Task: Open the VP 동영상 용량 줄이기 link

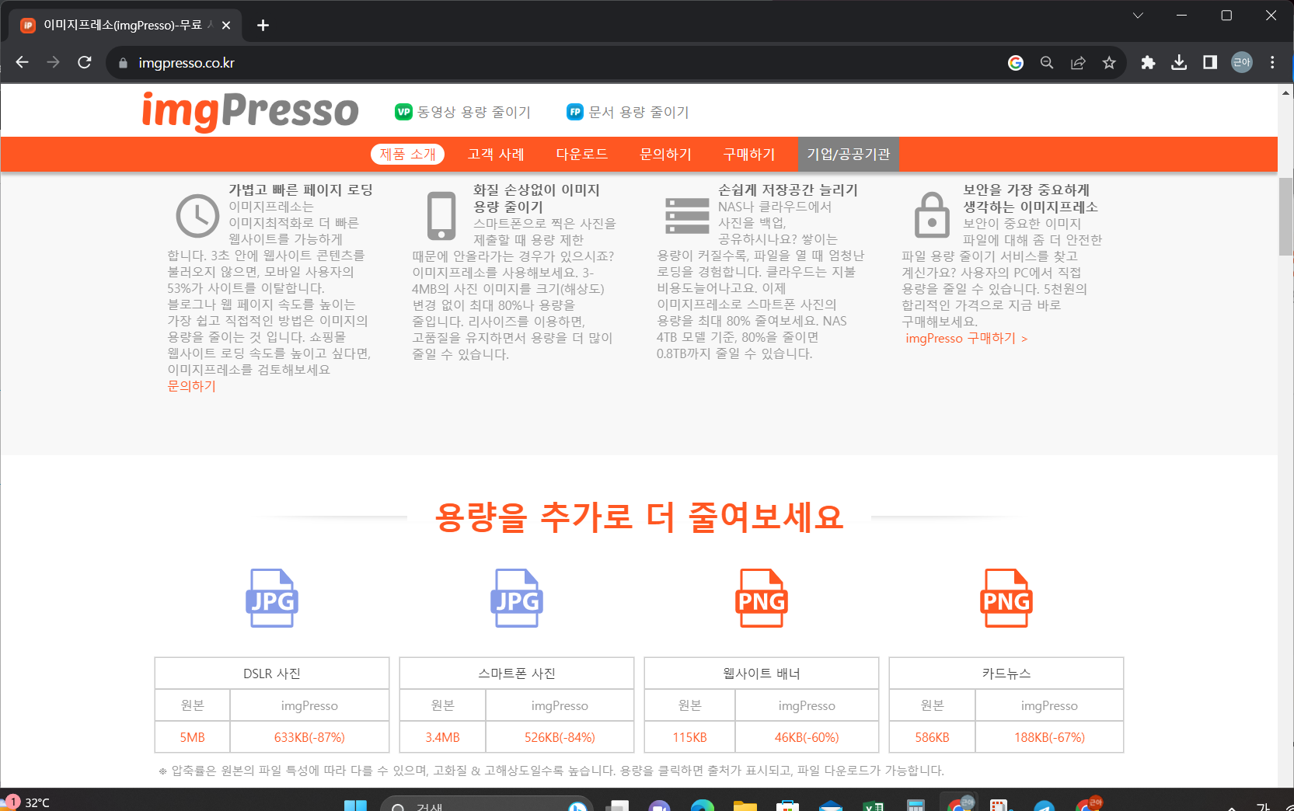Action: (462, 112)
